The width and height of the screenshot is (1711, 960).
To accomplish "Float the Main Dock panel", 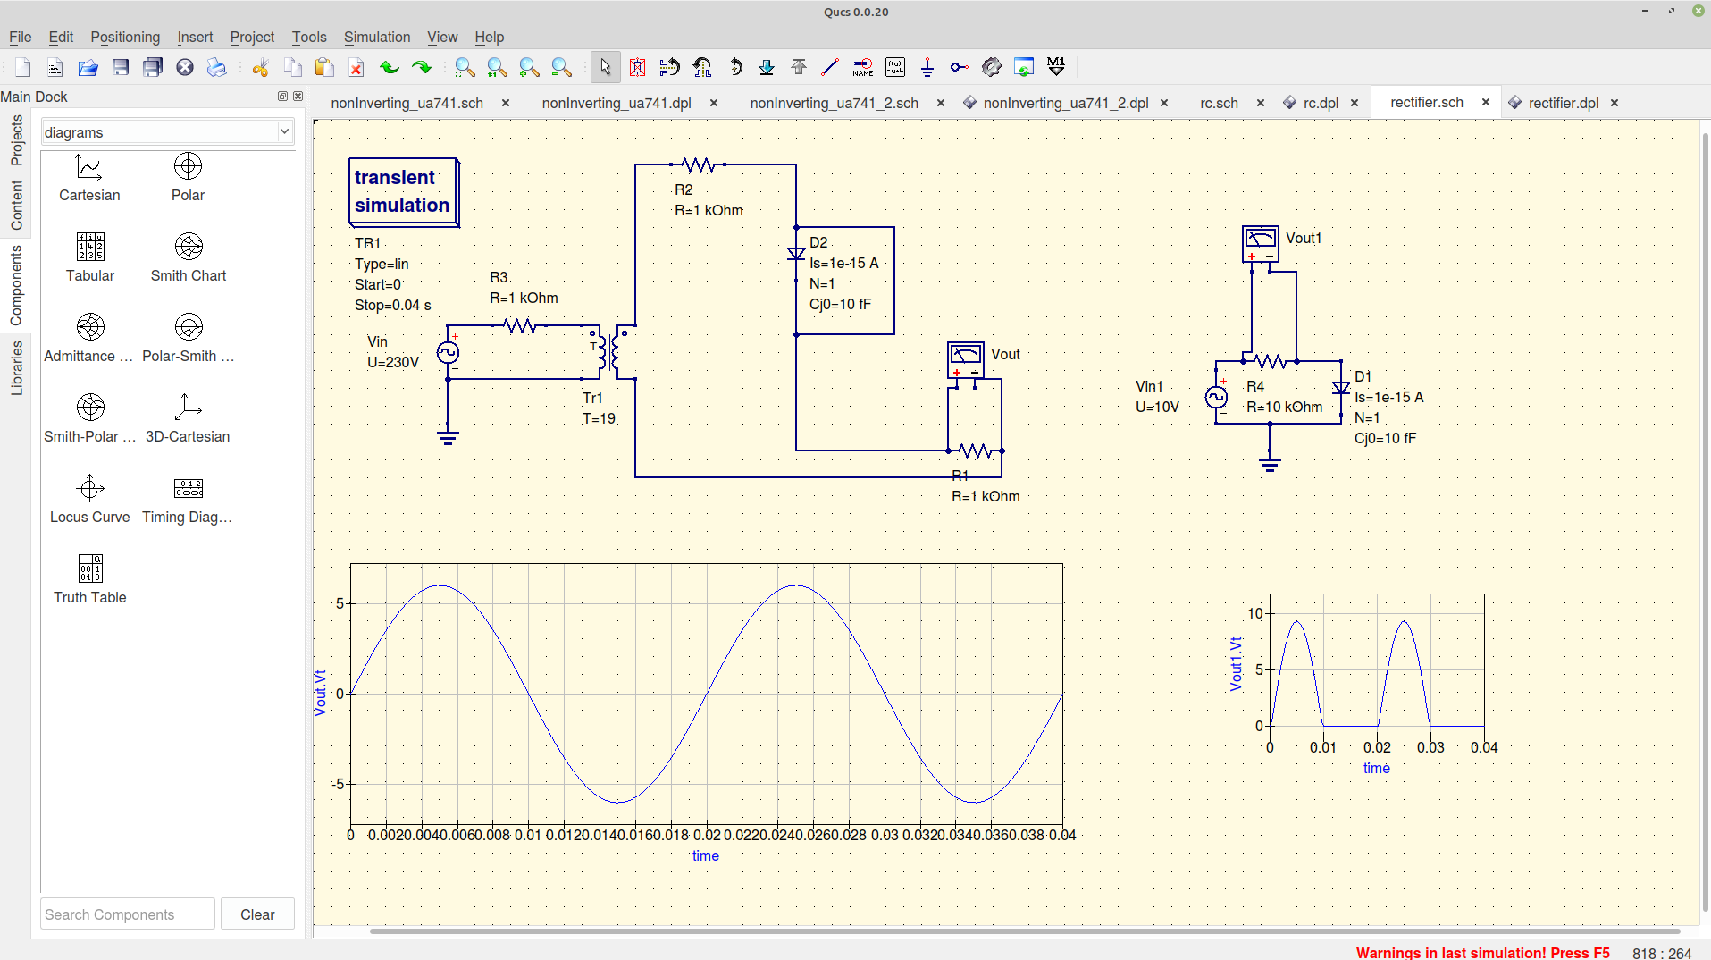I will 283,96.
